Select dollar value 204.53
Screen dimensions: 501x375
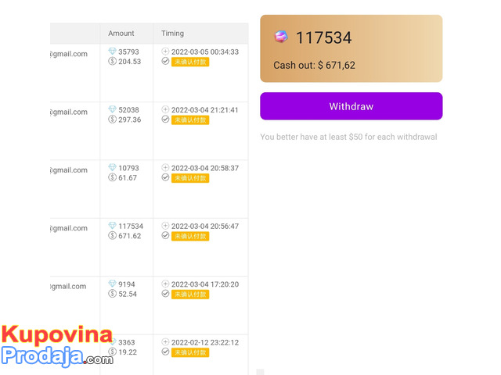click(129, 62)
